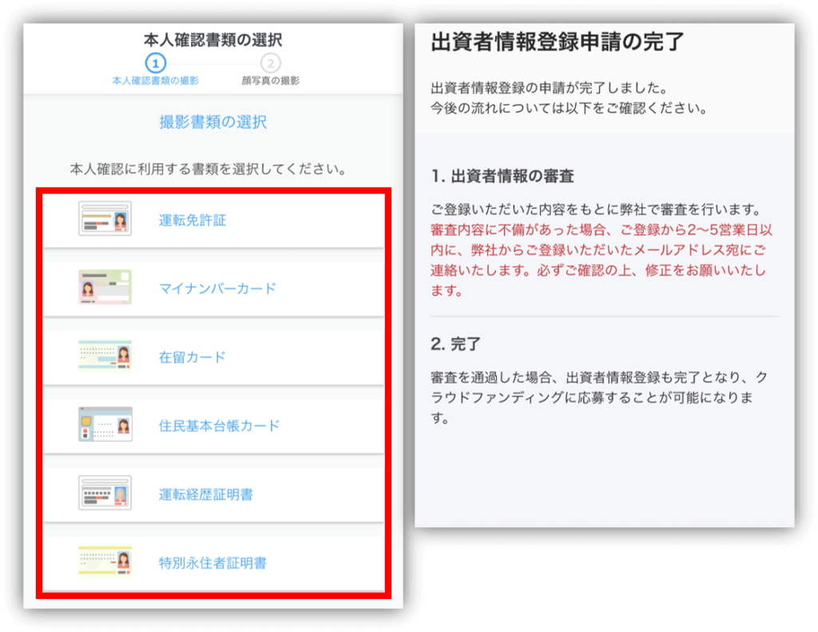Pick 運転経歴証明書 text option
Image resolution: width=818 pixels, height=632 pixels.
pyautogui.click(x=206, y=495)
